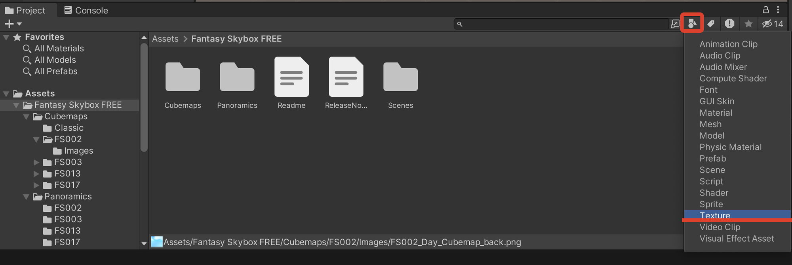
Task: Click the Search by Import Log Type icon
Action: tap(729, 24)
